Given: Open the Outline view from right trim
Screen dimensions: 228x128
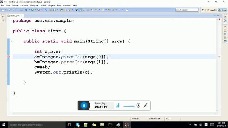Looking at the screenshot, I should click(x=225, y=21).
